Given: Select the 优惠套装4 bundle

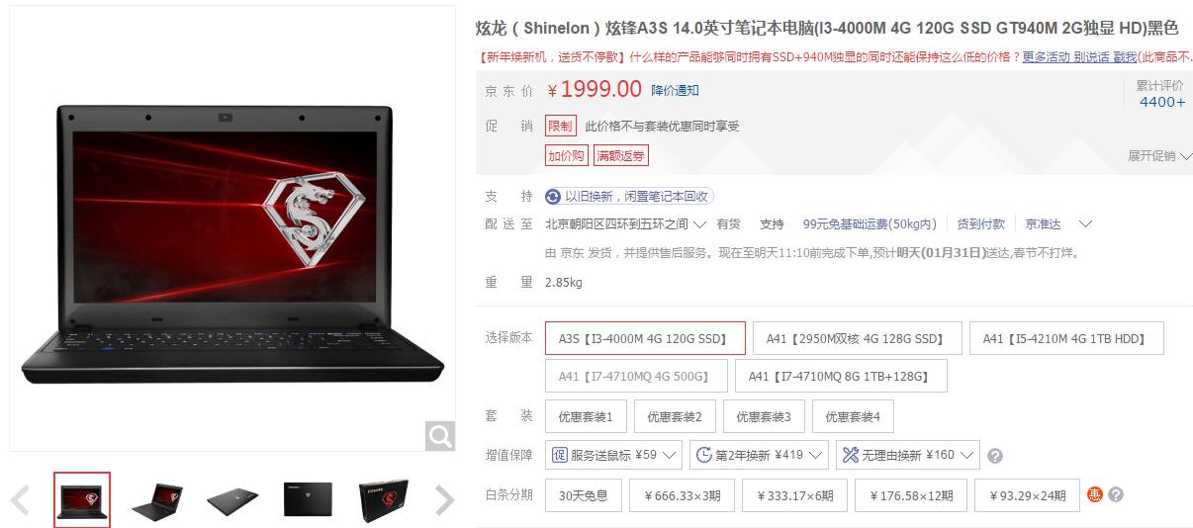Looking at the screenshot, I should tap(853, 417).
